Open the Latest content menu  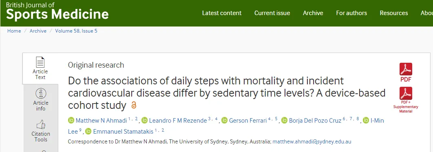tap(222, 13)
